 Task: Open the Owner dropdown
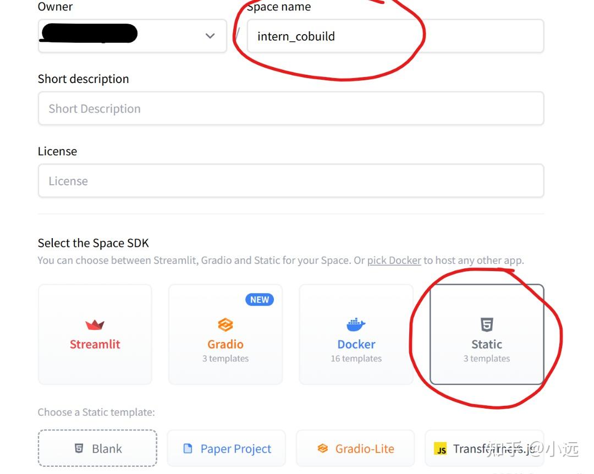(132, 36)
